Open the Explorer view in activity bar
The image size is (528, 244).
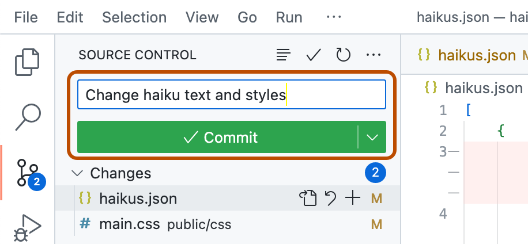[28, 62]
